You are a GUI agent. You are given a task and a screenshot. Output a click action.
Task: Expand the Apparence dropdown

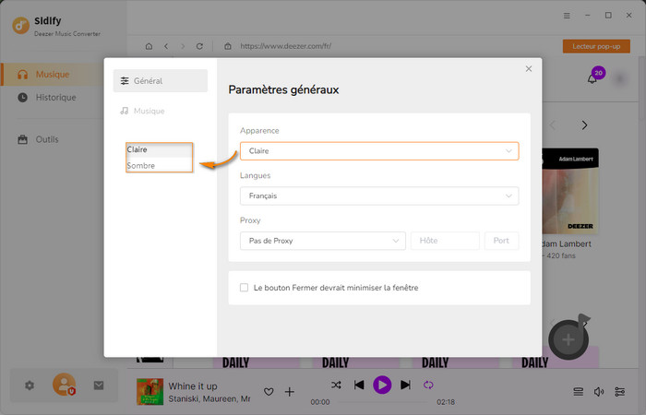tap(378, 150)
